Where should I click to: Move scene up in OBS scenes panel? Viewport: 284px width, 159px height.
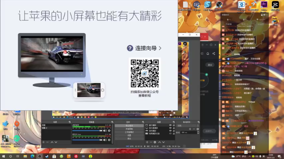[52, 142]
